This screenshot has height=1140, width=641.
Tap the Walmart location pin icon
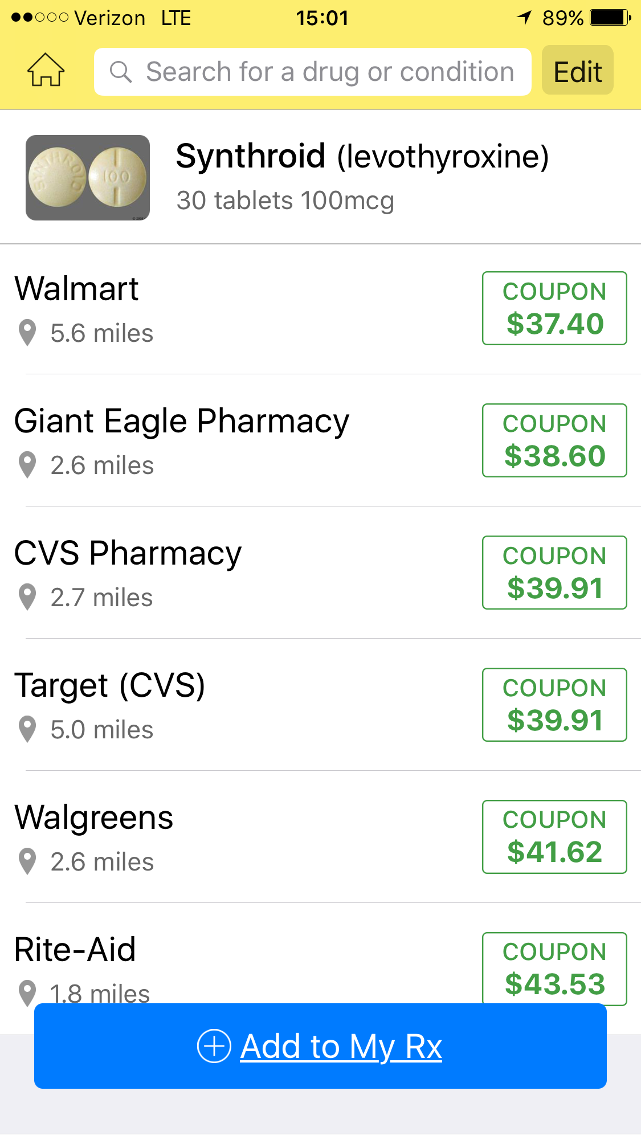[x=27, y=333]
